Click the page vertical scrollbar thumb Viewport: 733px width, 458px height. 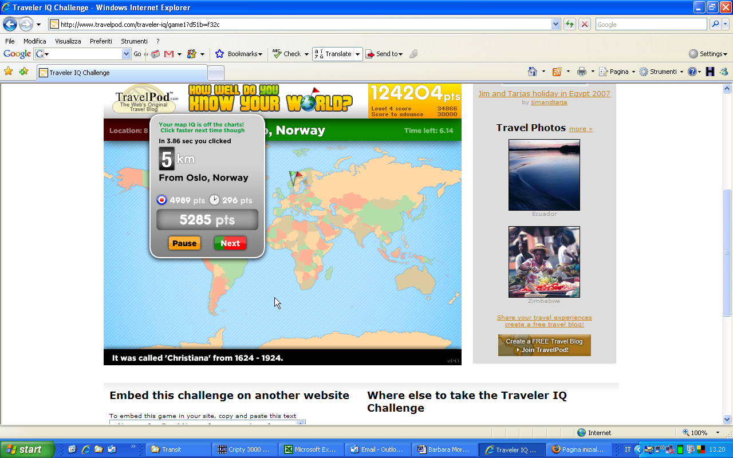click(727, 252)
